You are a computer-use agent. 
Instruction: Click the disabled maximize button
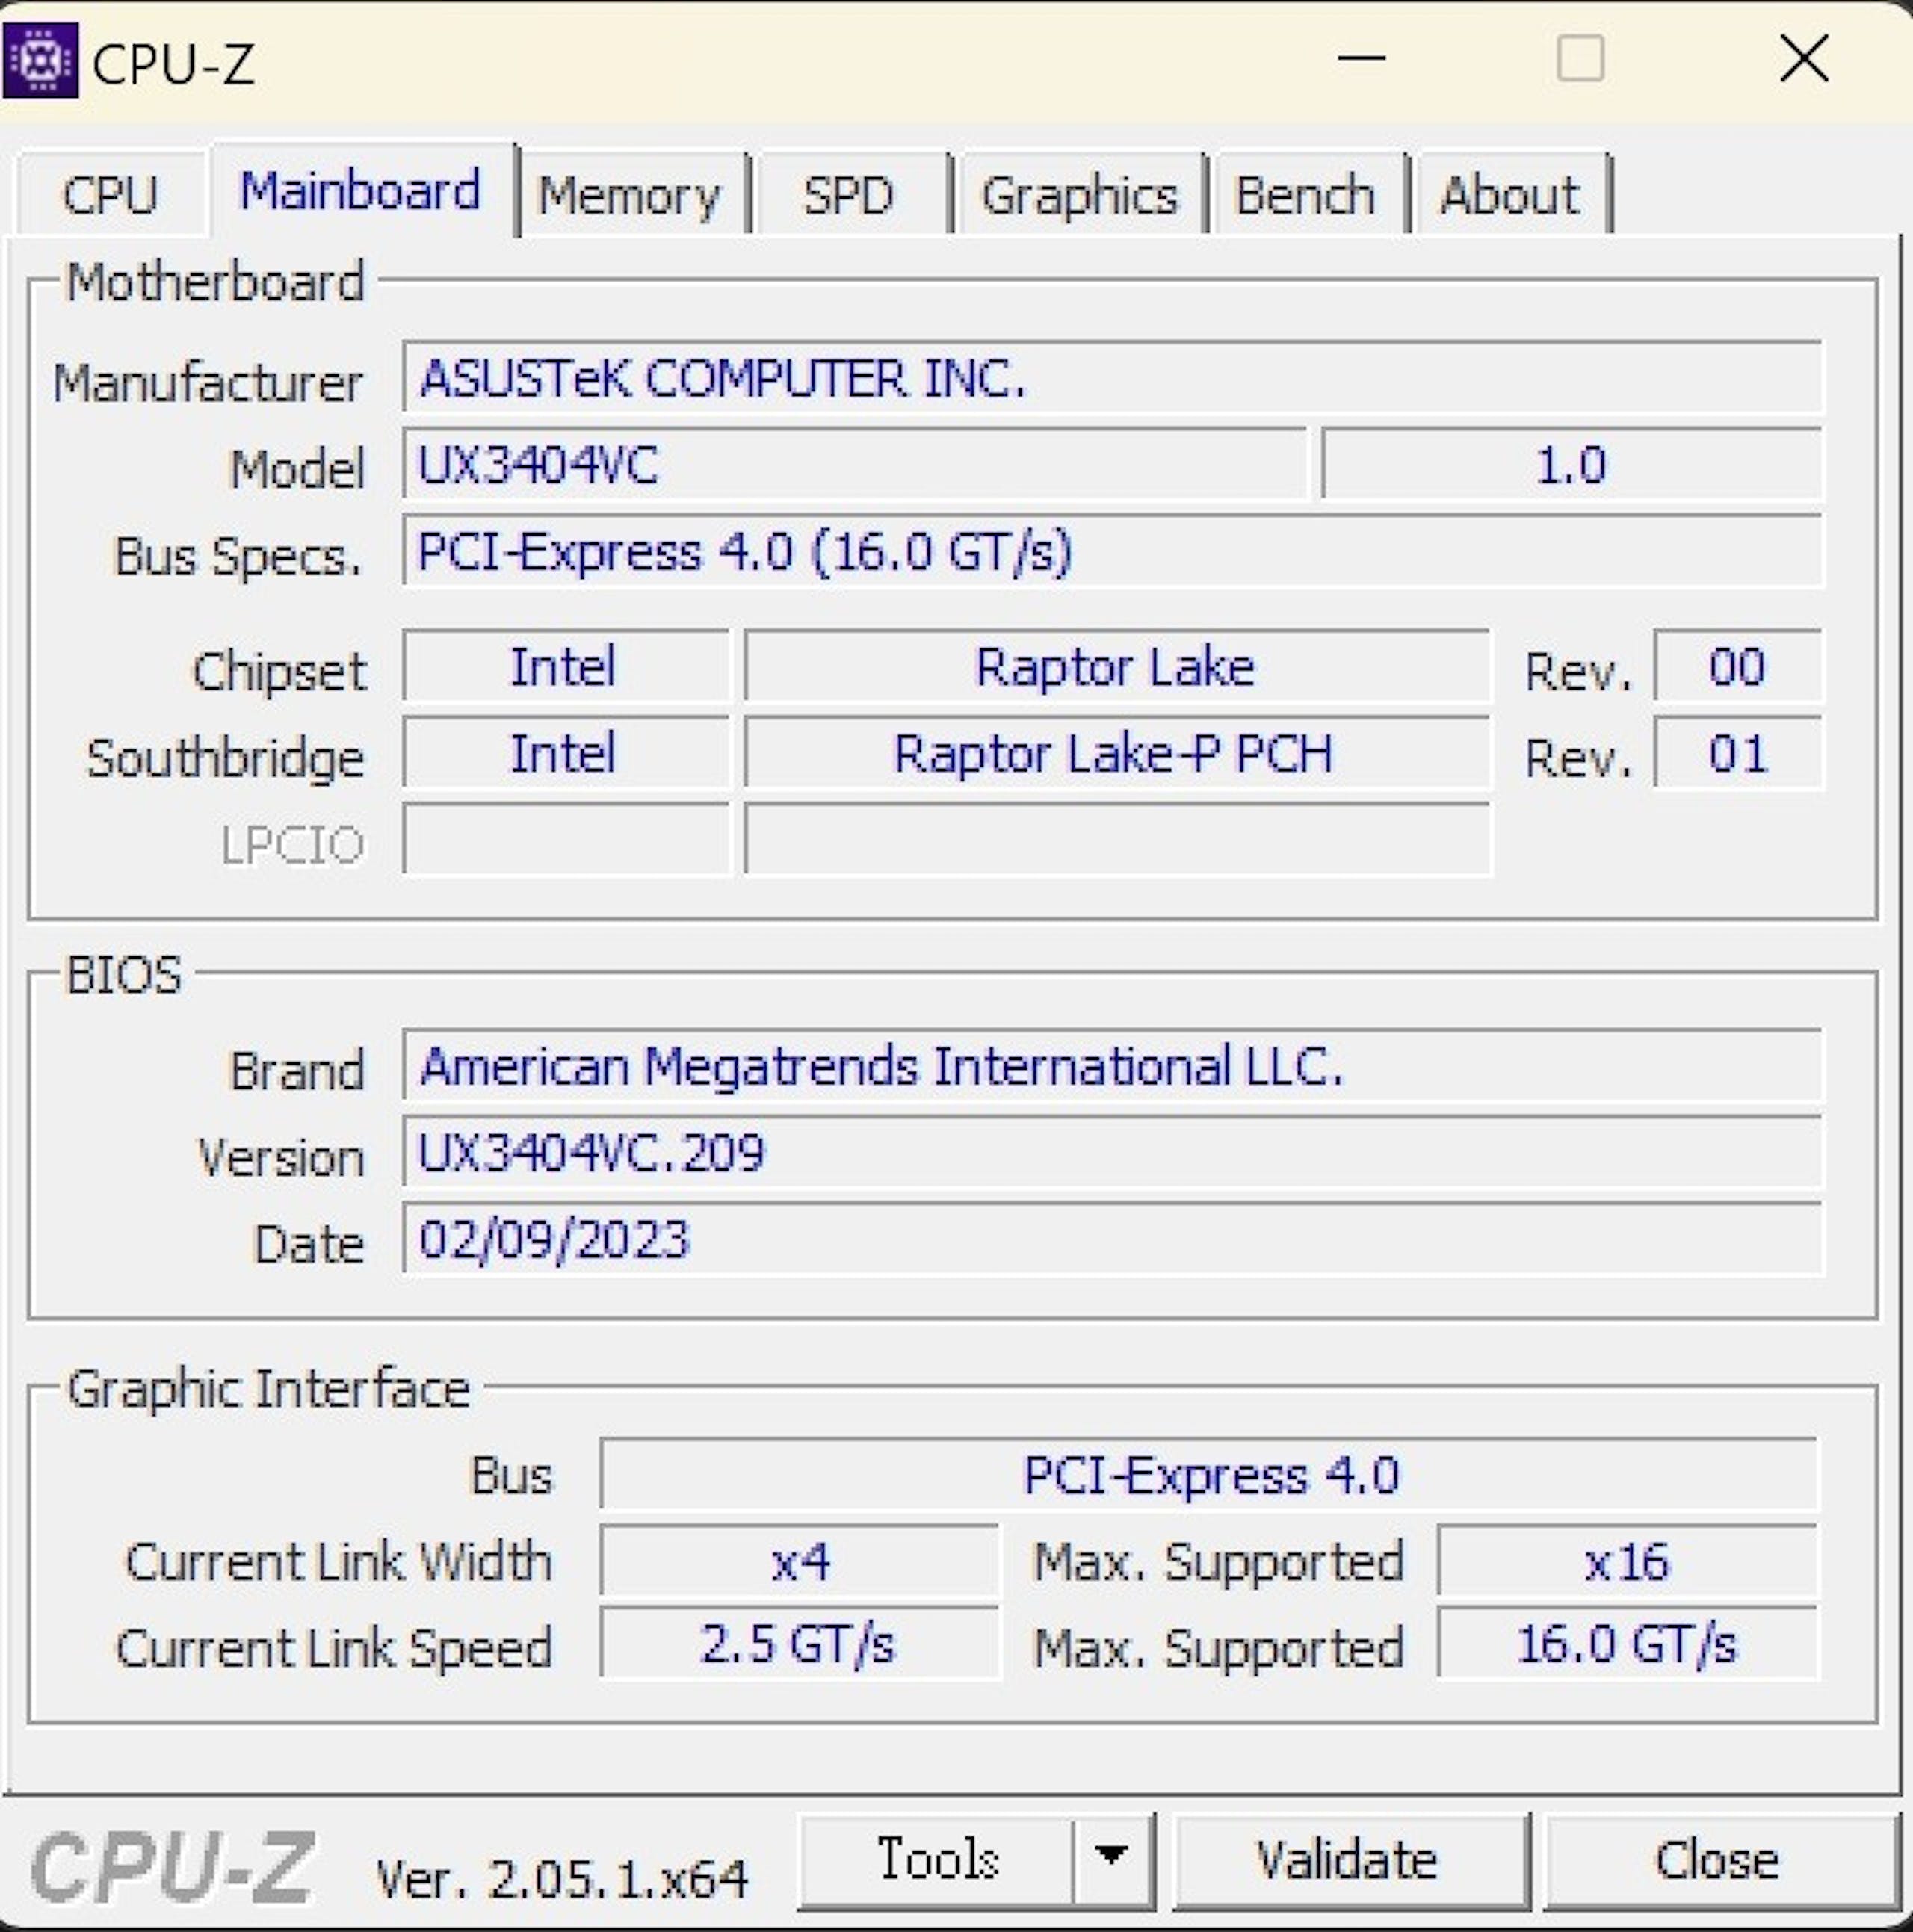point(1581,58)
